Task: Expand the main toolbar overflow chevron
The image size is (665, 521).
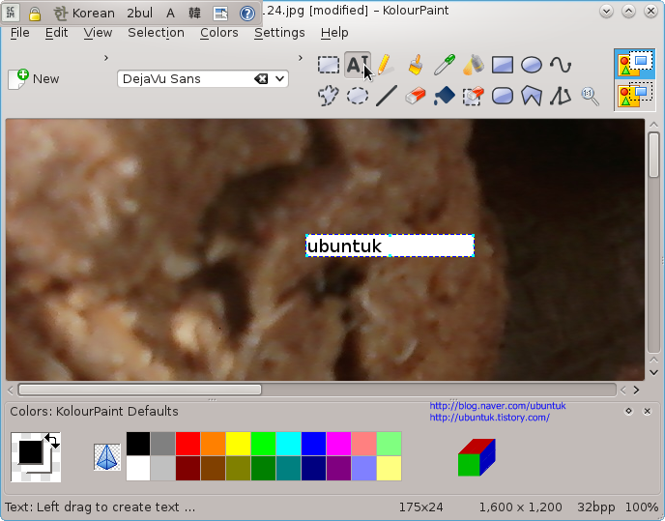Action: [106, 58]
